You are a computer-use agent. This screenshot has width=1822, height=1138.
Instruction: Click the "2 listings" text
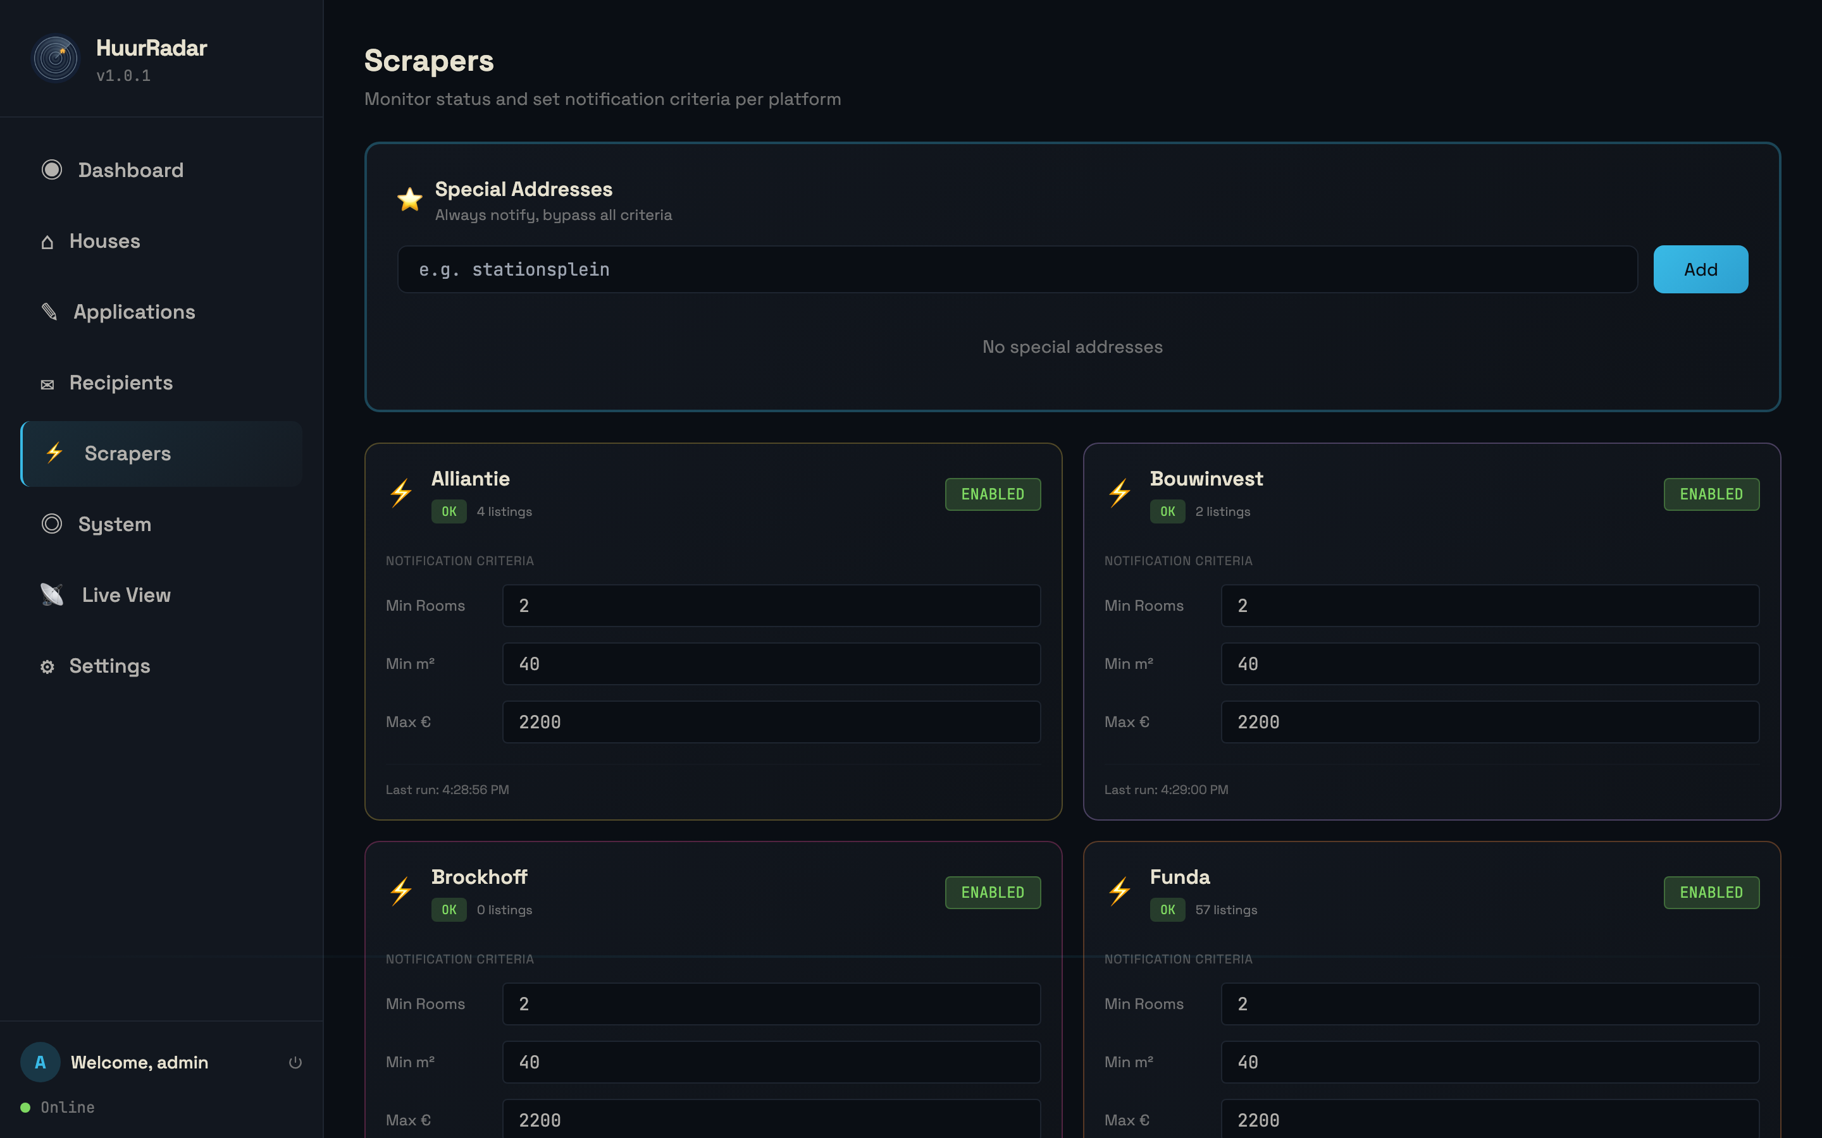click(1223, 512)
